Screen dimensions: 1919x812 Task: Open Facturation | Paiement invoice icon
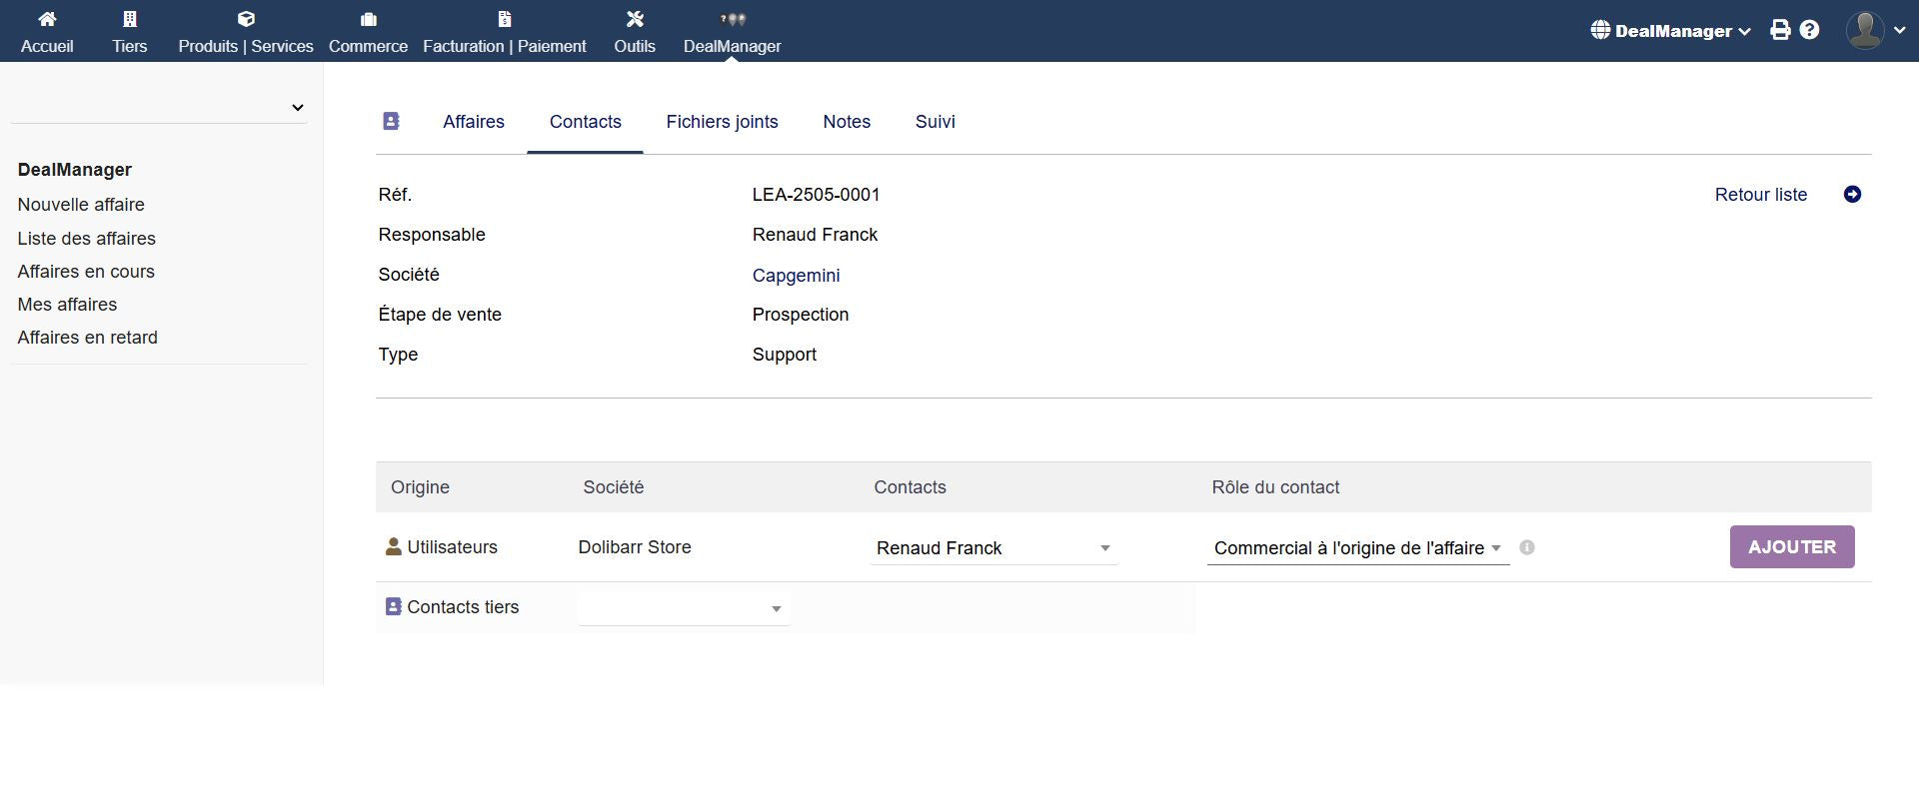(504, 19)
